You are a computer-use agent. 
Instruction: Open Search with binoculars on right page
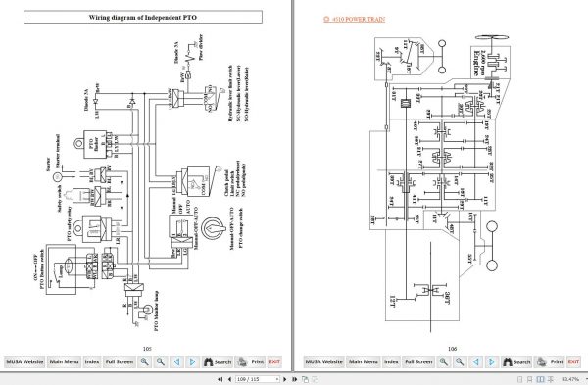coord(516,361)
